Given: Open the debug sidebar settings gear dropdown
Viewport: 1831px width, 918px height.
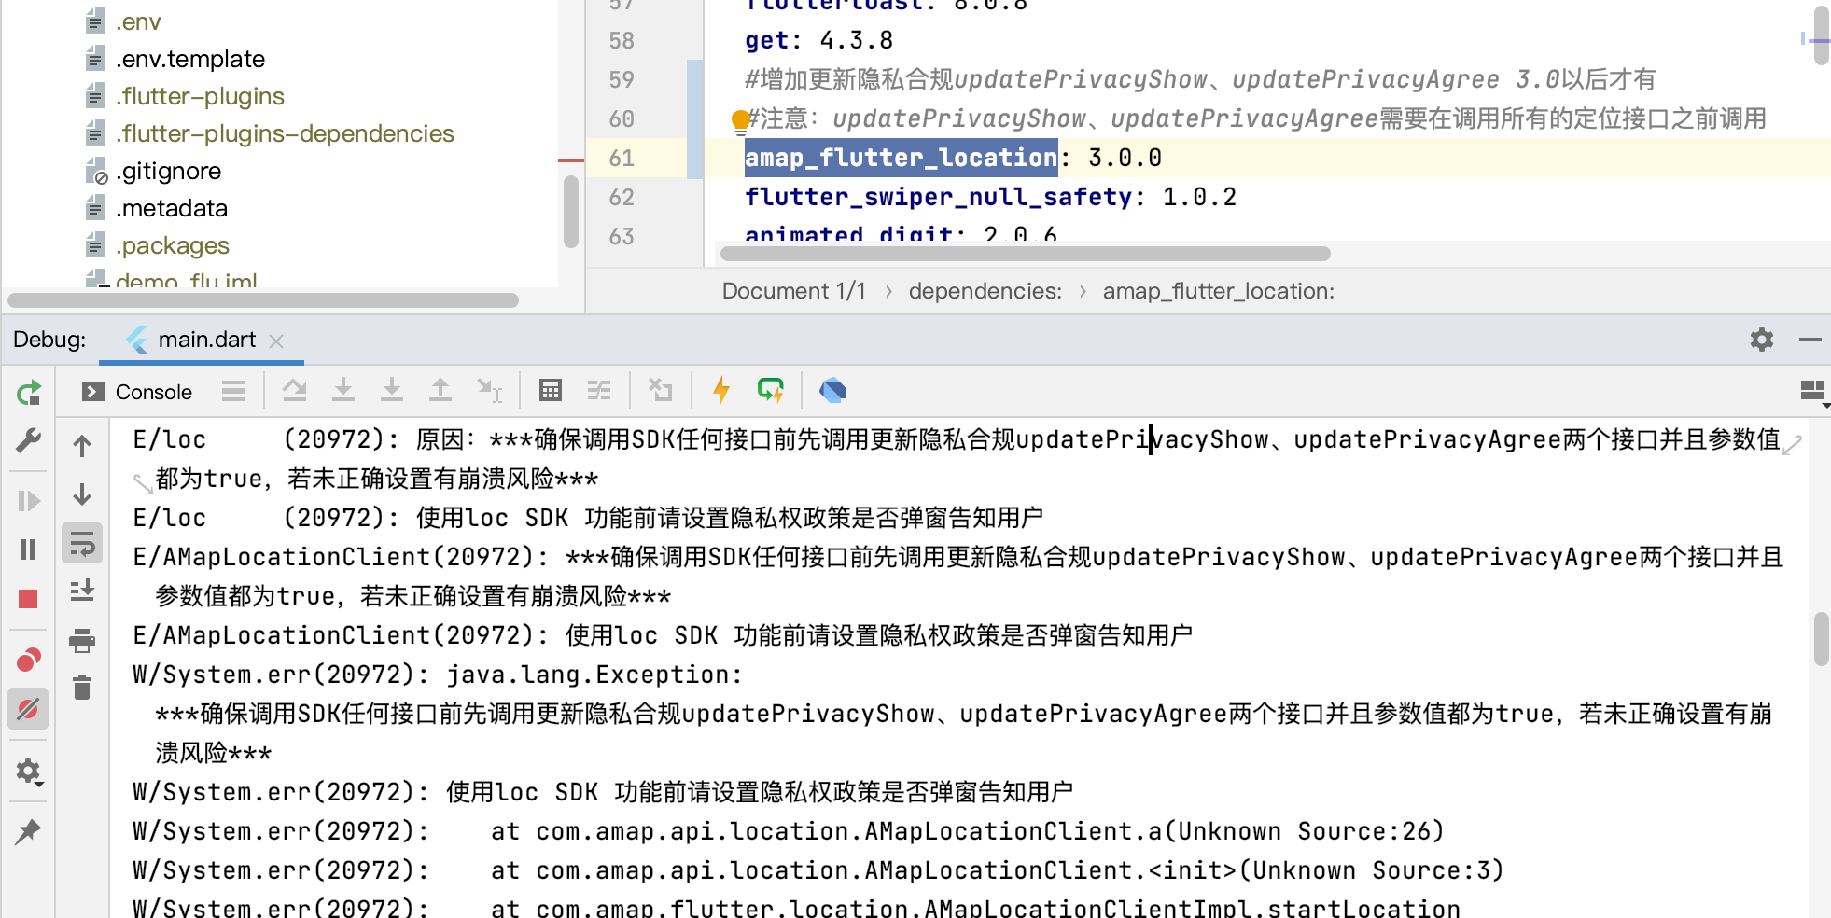Looking at the screenshot, I should tap(29, 772).
